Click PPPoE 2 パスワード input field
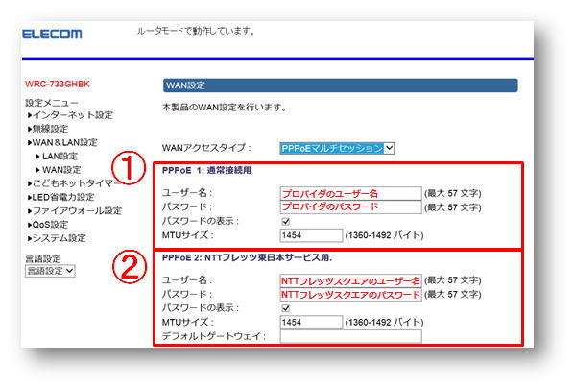Screen dimensions: 574x388 coord(350,294)
